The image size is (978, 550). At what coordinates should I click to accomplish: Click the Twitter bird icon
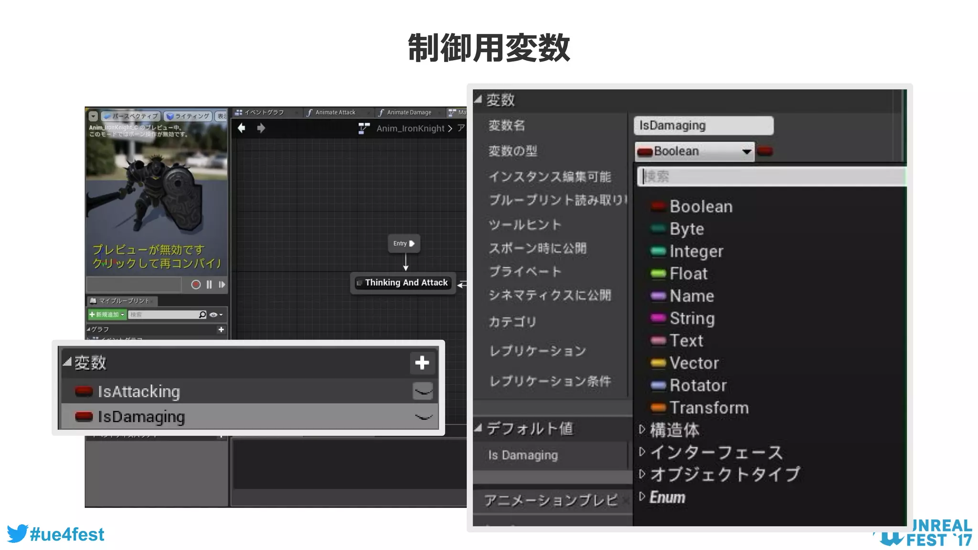tap(17, 534)
